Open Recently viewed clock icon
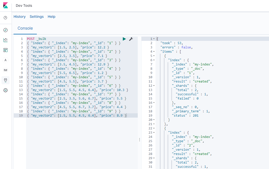Viewport: 269px width, 169px height. pyautogui.click(x=6, y=18)
